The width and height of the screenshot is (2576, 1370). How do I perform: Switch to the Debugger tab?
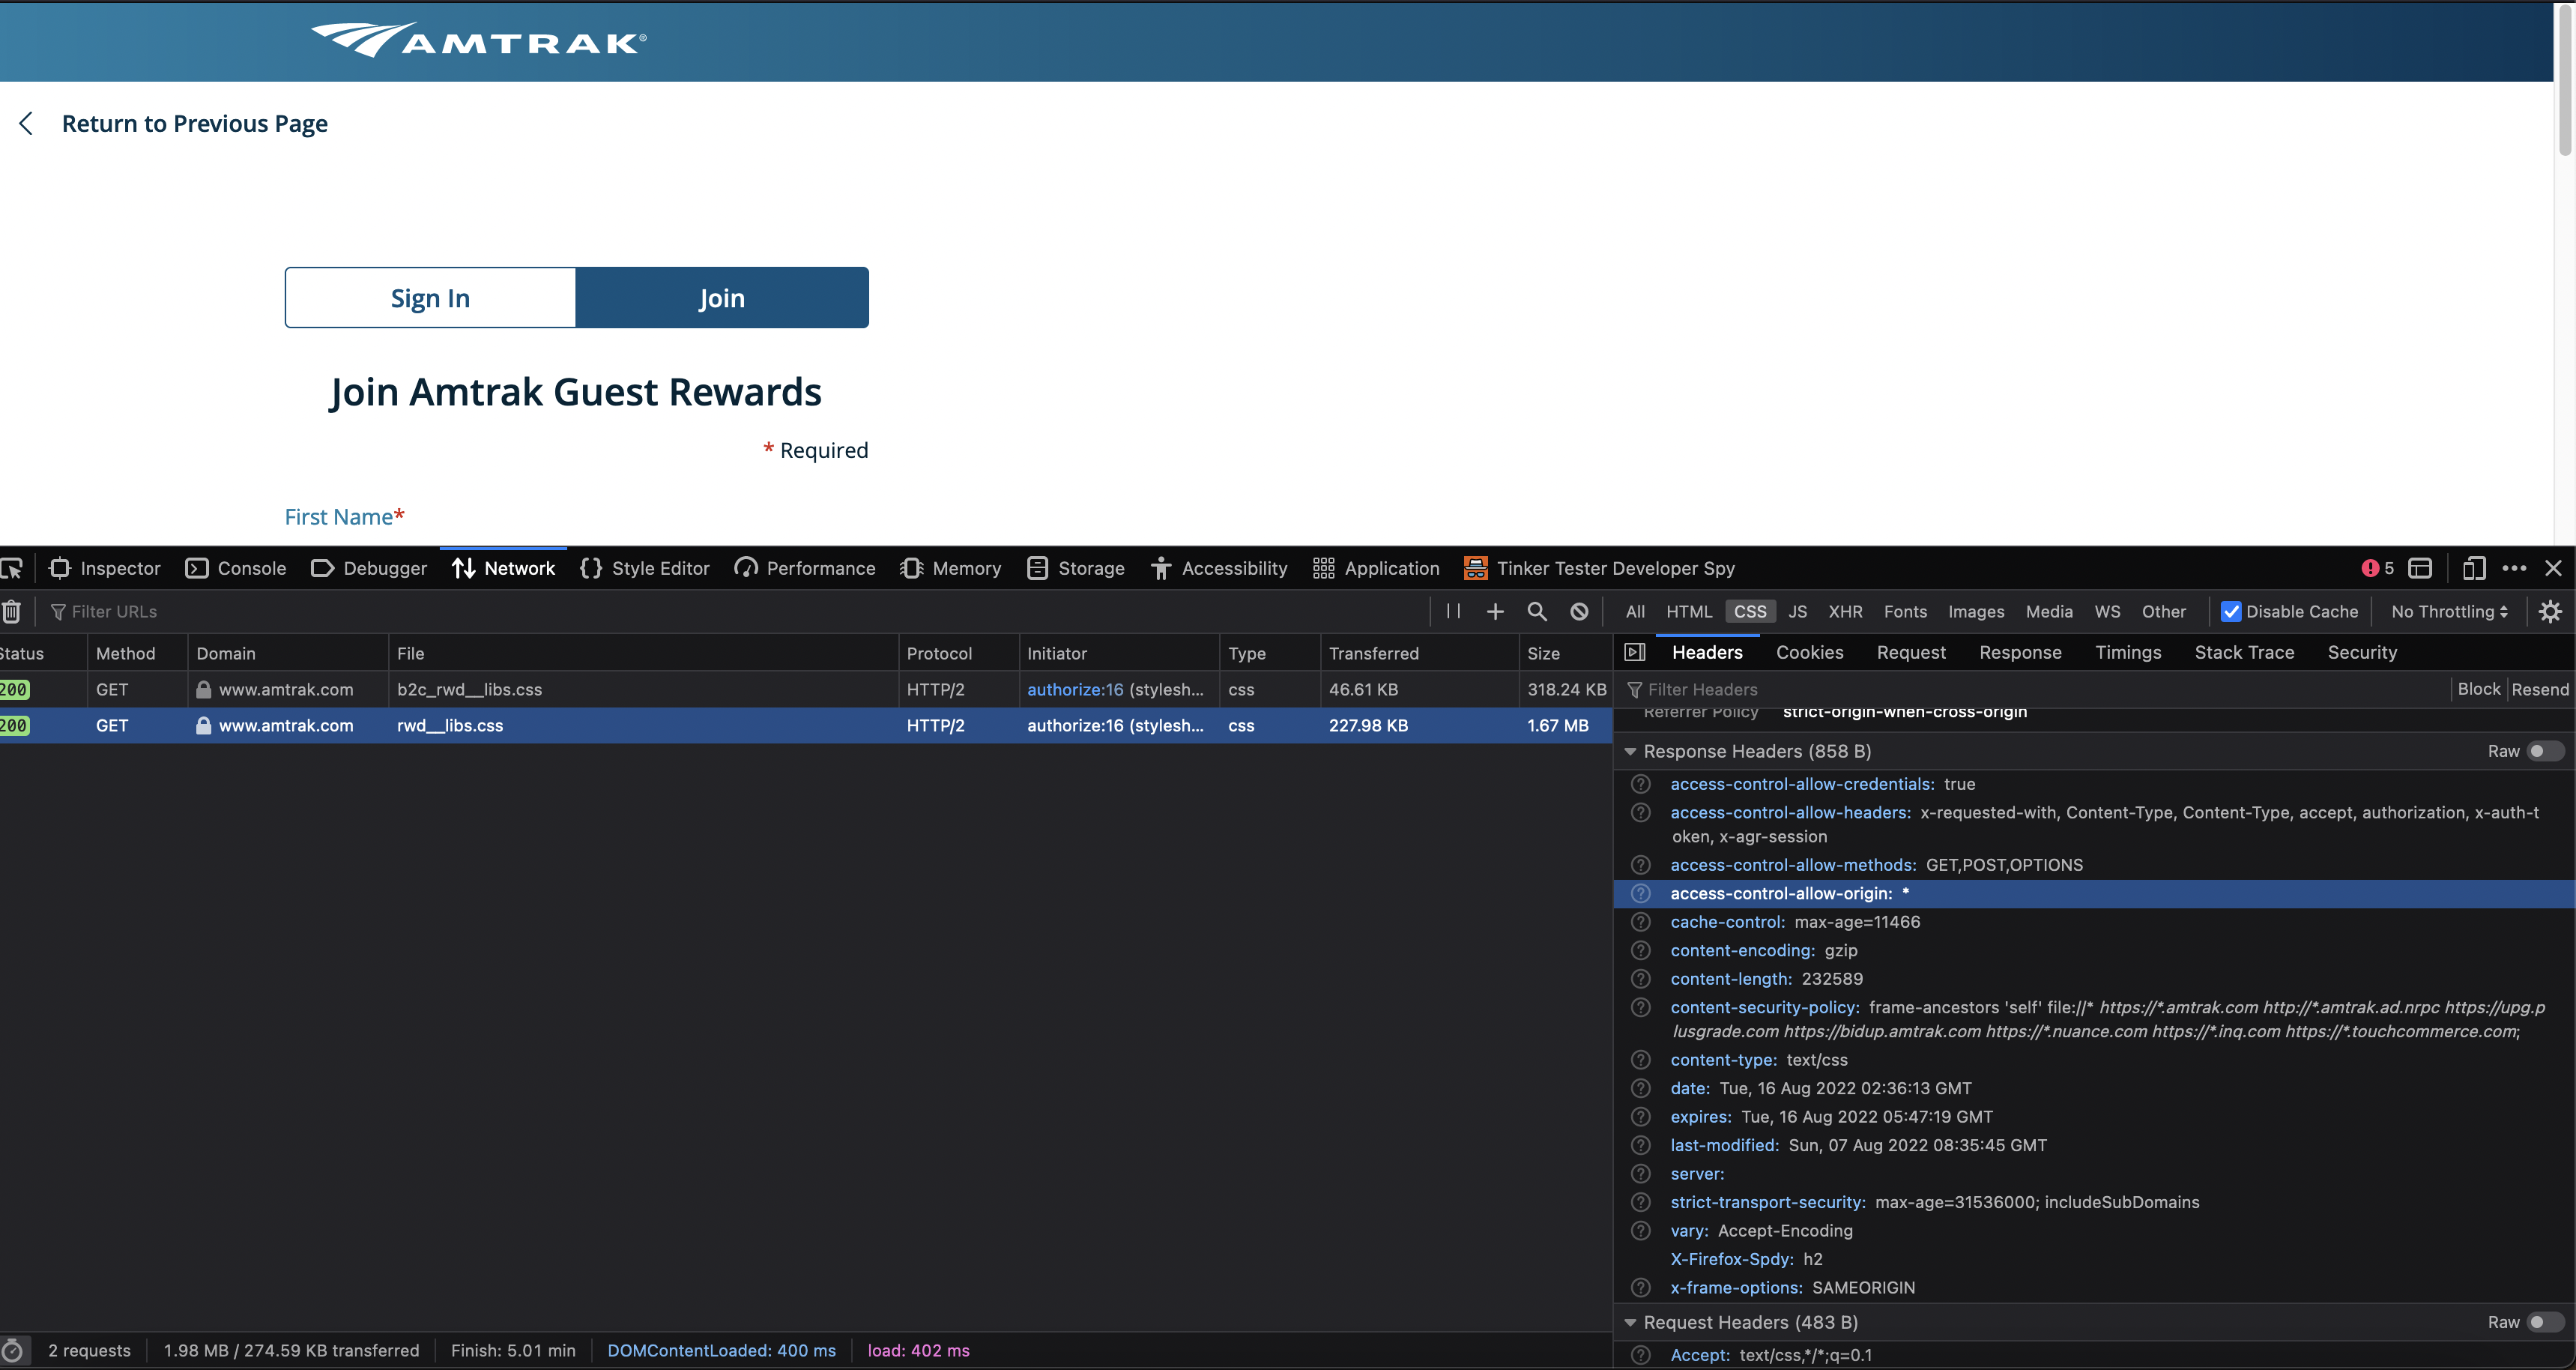coord(369,569)
